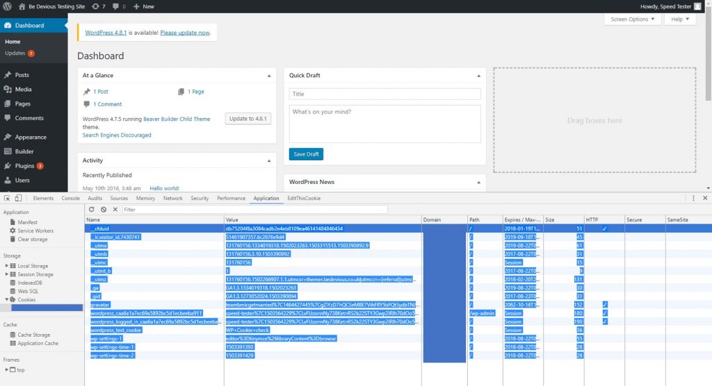This screenshot has width=712, height=386.
Task: Focus the What's on your mind textarea
Action: [x=385, y=124]
